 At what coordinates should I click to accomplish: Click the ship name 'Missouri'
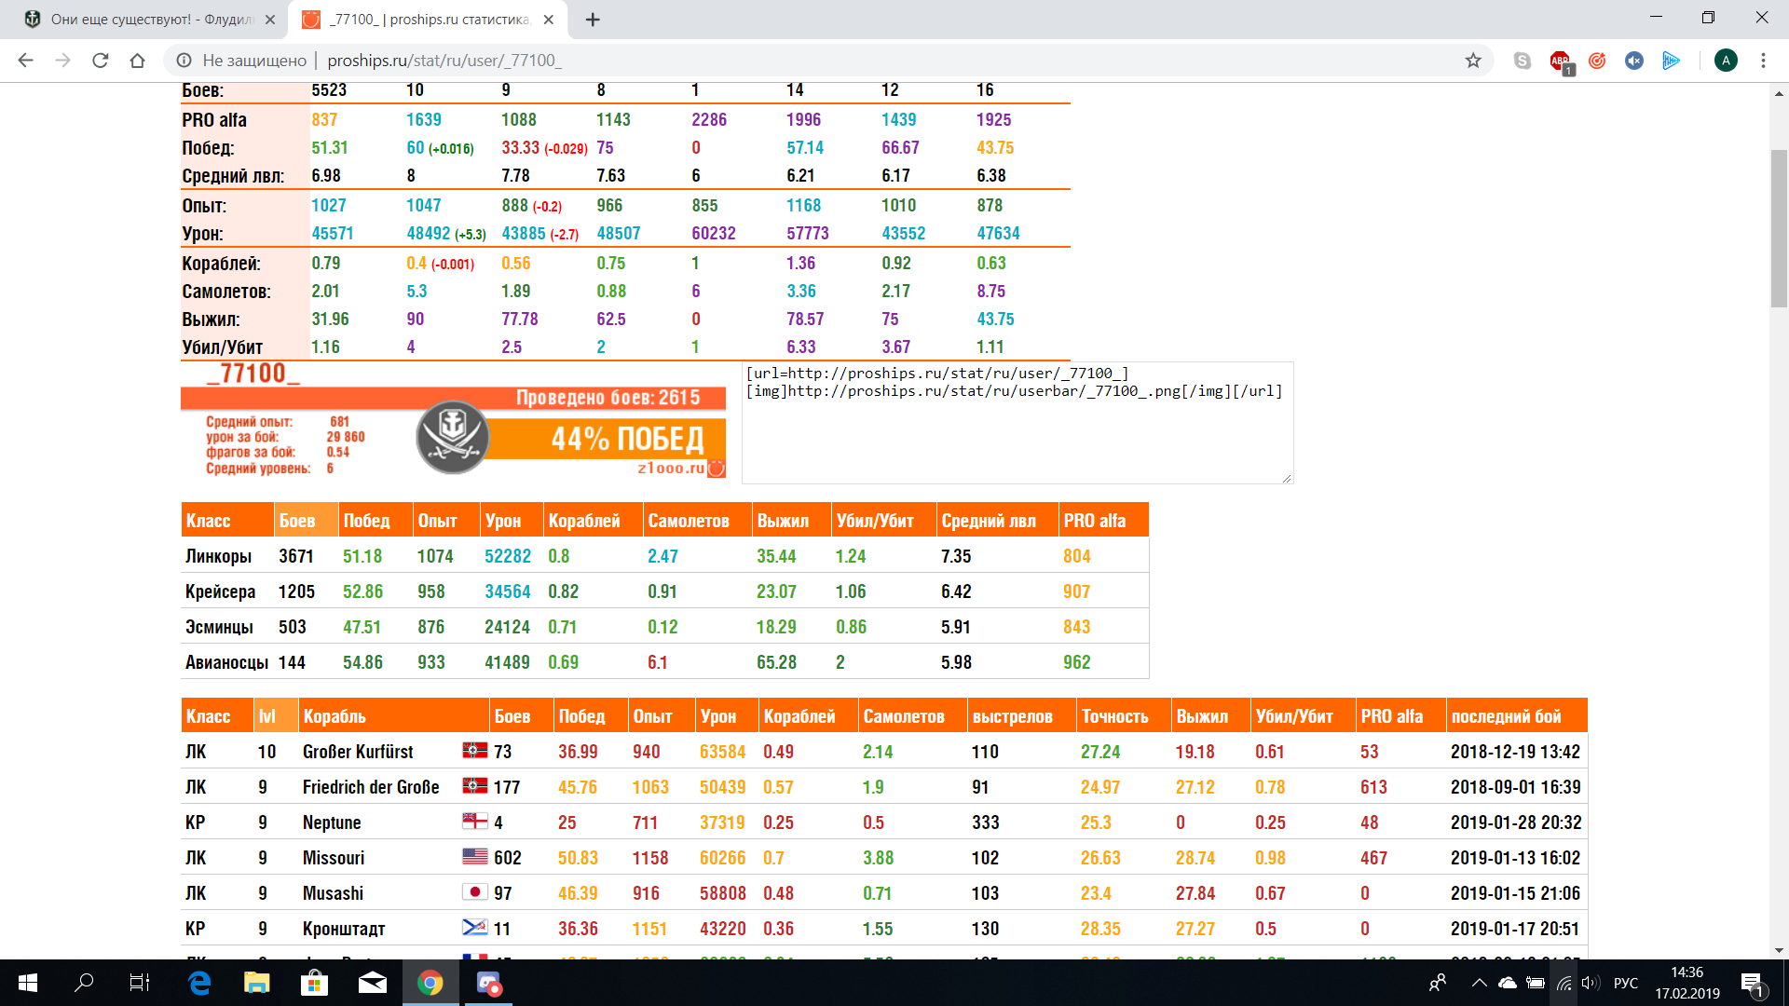[334, 858]
